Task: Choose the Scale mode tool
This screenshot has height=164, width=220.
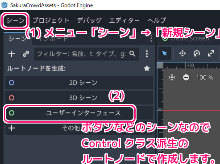Action: point(211,53)
